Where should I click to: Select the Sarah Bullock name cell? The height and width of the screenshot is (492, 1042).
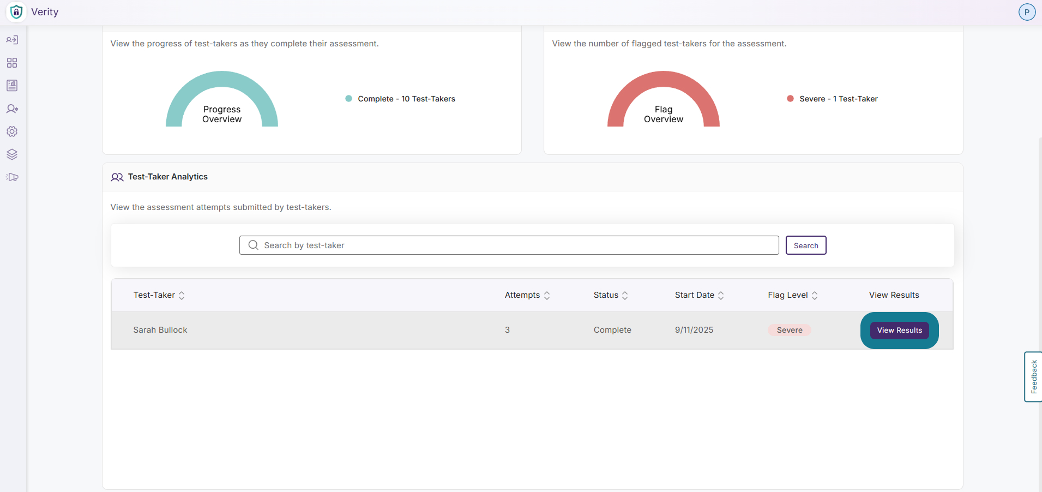coord(160,330)
